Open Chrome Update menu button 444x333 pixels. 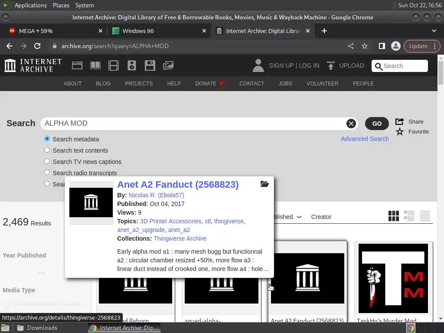(421, 46)
